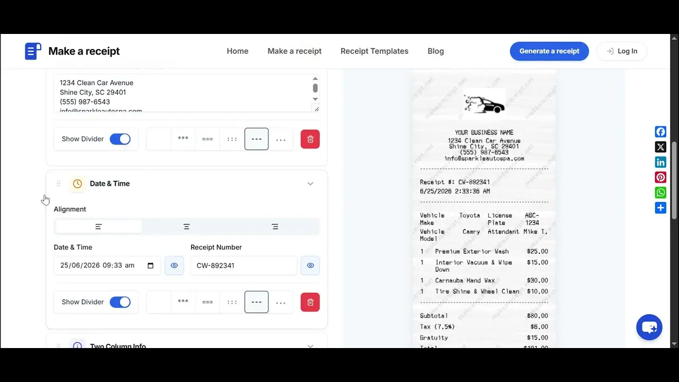Viewport: 679px width, 382px height.
Task: Share on LinkedIn
Action: (660, 162)
